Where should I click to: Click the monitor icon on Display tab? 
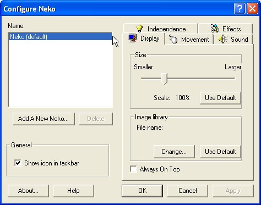click(133, 38)
